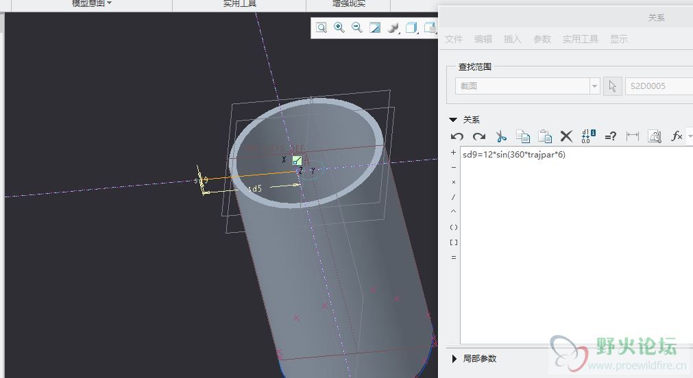Select the sd5 dimension in the viewport

coord(255,189)
